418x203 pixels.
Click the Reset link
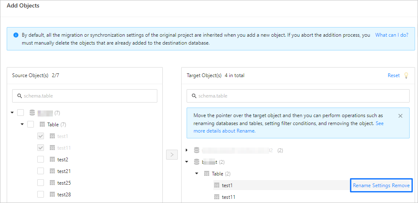[394, 75]
